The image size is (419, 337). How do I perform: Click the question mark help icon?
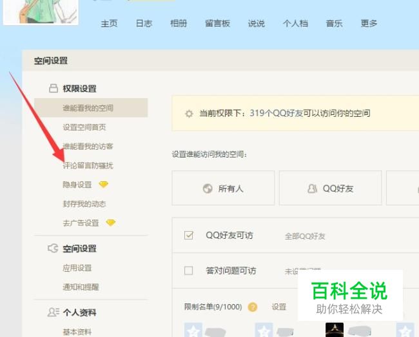[x=253, y=307]
